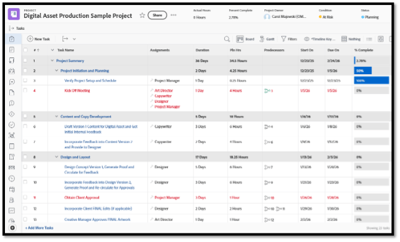Click the predecessor icon in the Kick Off Meeting row
Image resolution: width=400 pixels, height=242 pixels.
[x=267, y=91]
